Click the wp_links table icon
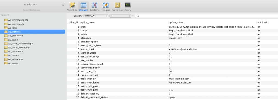Image resolution: width=278 pixels, height=100 pixels. click(x=6, y=28)
